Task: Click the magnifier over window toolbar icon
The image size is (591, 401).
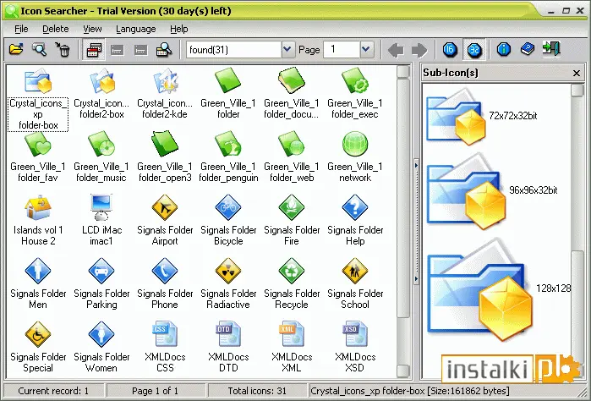Action: pyautogui.click(x=163, y=49)
